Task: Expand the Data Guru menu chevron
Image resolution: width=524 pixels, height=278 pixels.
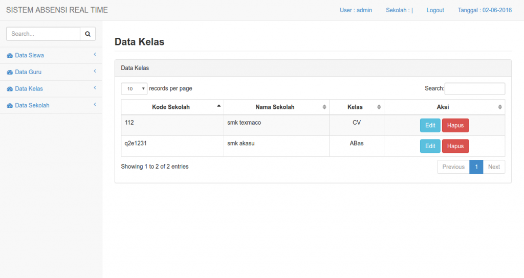Action: click(x=95, y=71)
